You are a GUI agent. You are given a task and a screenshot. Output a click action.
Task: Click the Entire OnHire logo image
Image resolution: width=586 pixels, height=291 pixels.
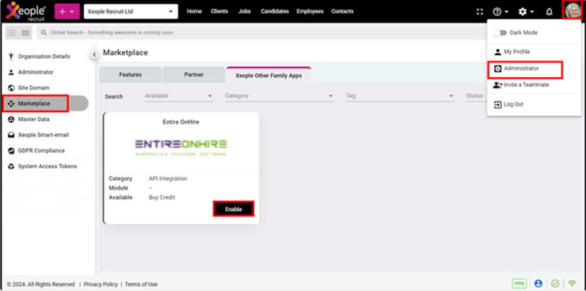pyautogui.click(x=181, y=148)
